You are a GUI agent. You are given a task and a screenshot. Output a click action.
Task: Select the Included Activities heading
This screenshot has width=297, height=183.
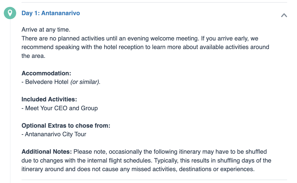click(x=49, y=99)
